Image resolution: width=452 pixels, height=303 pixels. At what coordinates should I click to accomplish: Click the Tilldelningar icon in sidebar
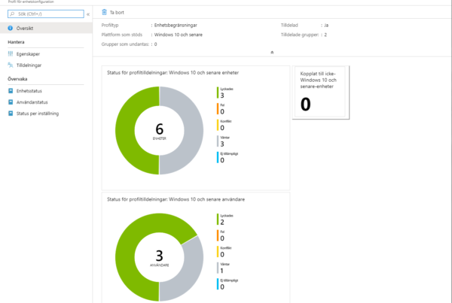coord(11,65)
